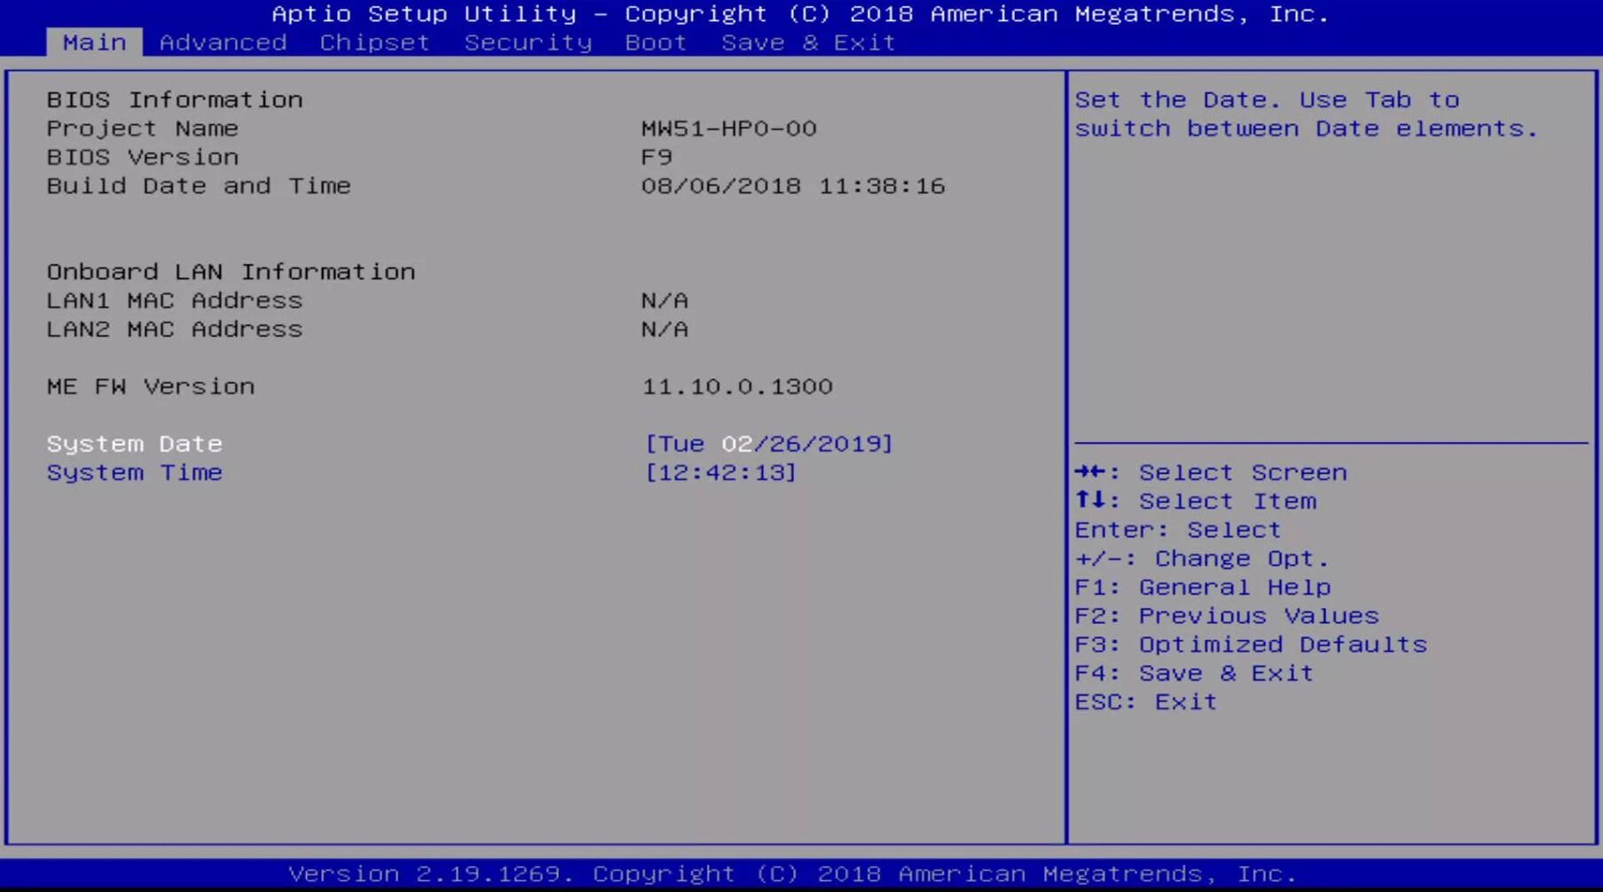
Task: Click the 11.10.0.1300 firmware value
Action: tap(737, 387)
